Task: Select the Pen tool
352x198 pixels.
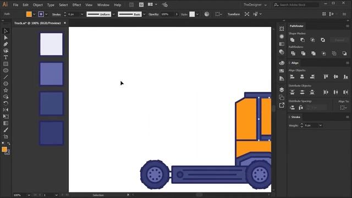Action: [x=6, y=44]
